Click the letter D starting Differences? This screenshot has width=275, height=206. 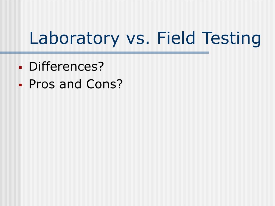(x=34, y=67)
